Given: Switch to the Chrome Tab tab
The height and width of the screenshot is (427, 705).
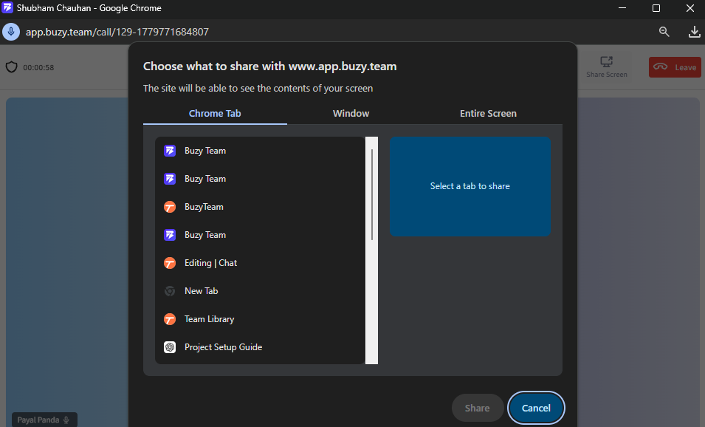Looking at the screenshot, I should (x=215, y=113).
